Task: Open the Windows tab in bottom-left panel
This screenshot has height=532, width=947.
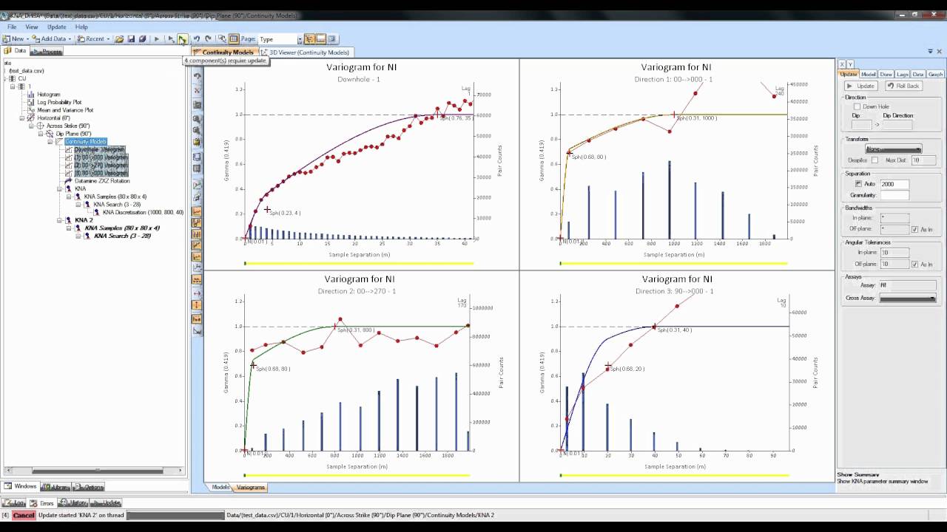Action: [21, 486]
